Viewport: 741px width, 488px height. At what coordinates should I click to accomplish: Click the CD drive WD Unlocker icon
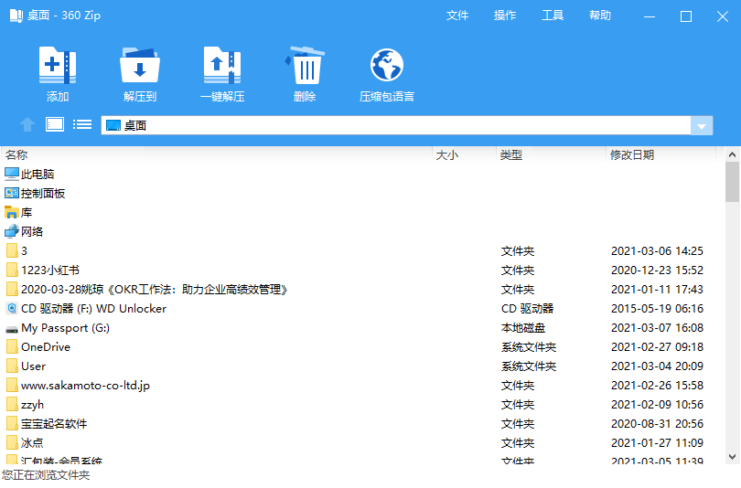[x=12, y=308]
